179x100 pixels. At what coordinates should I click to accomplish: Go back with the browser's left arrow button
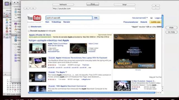pos(27,8)
